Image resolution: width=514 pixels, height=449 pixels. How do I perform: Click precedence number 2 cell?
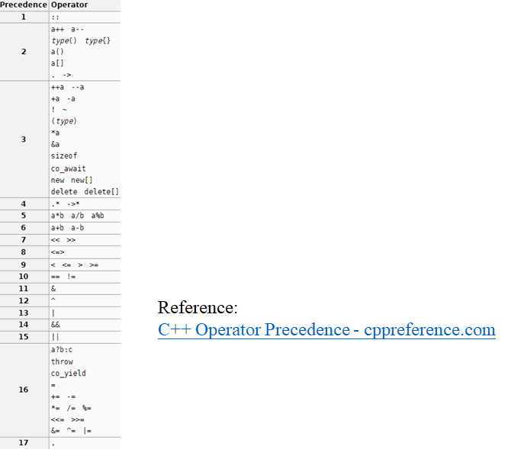pos(24,52)
